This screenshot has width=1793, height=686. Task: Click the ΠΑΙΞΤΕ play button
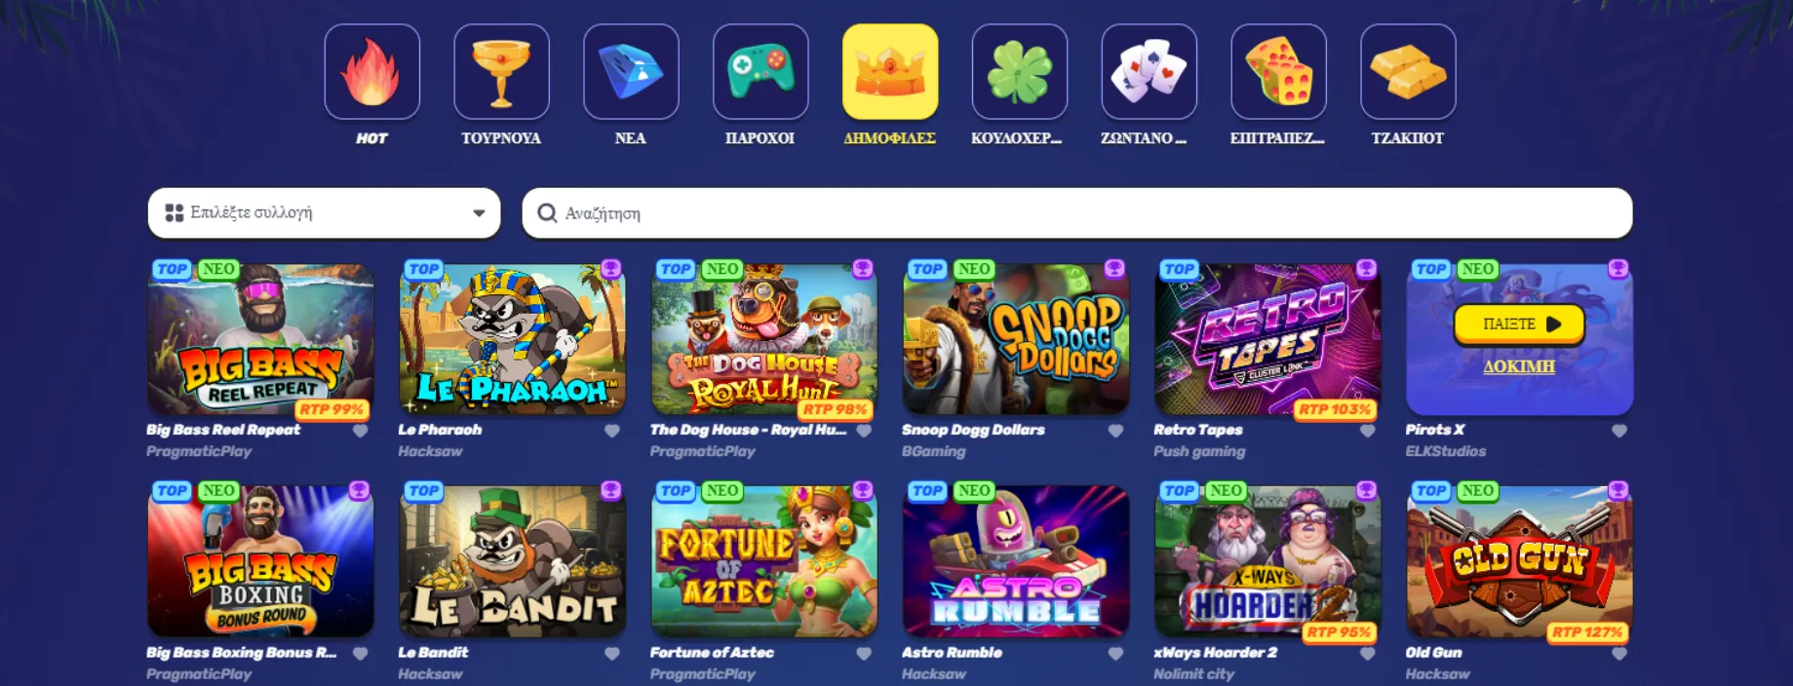point(1519,324)
